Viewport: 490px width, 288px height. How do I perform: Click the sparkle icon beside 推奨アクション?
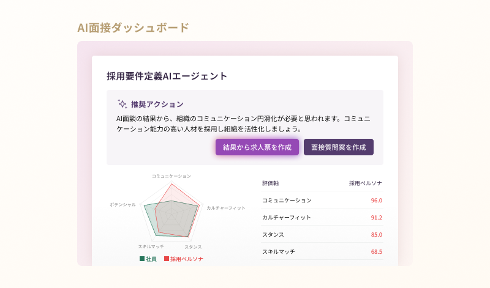point(122,104)
